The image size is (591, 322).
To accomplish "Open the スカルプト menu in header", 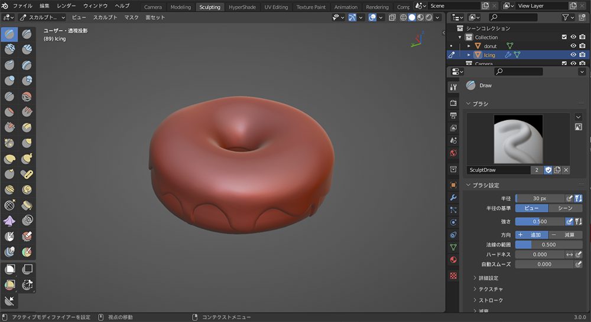I will pos(105,18).
